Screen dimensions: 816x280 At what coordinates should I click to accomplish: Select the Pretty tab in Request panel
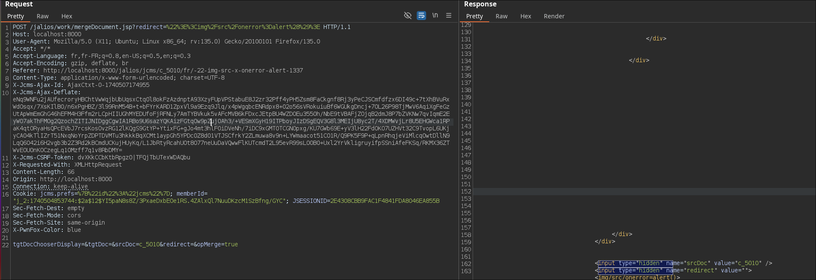pyautogui.click(x=16, y=16)
